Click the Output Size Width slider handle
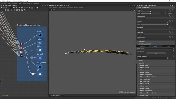 (151, 12)
